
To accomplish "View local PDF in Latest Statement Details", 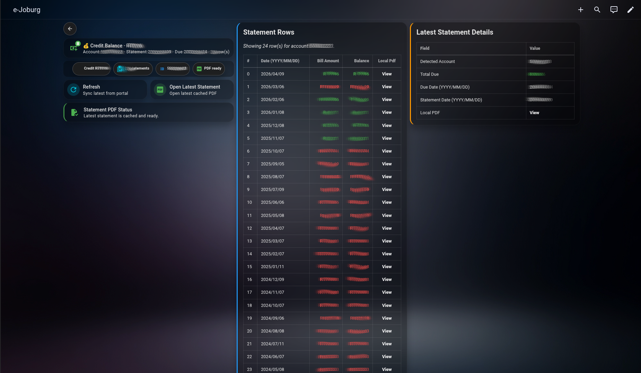I will click(534, 113).
